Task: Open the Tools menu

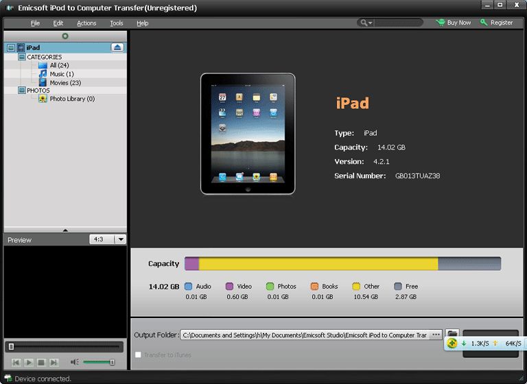Action: coord(117,23)
